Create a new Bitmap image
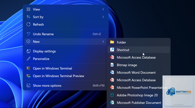The image size is (195, 108). coord(139,65)
